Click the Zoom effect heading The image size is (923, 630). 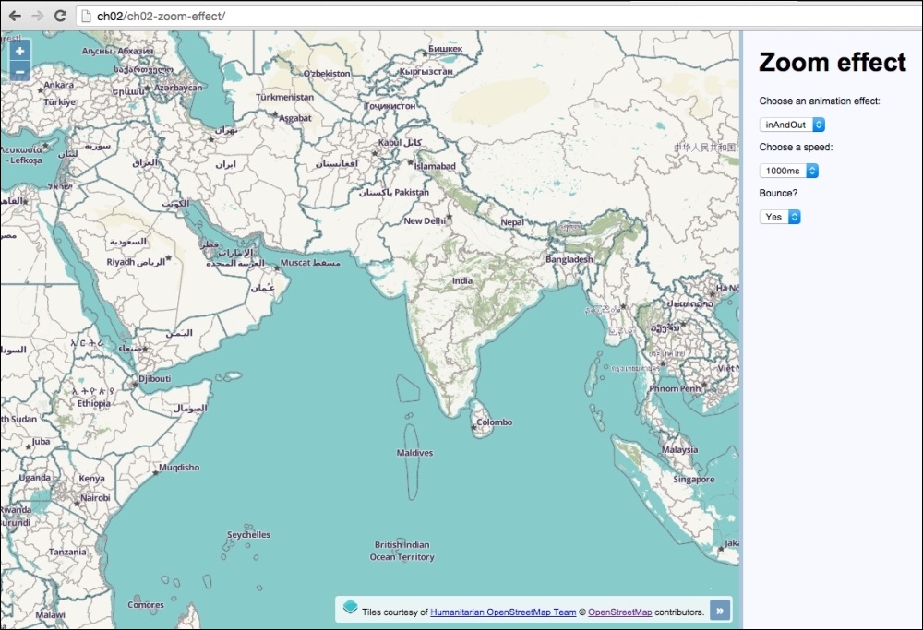pyautogui.click(x=833, y=63)
